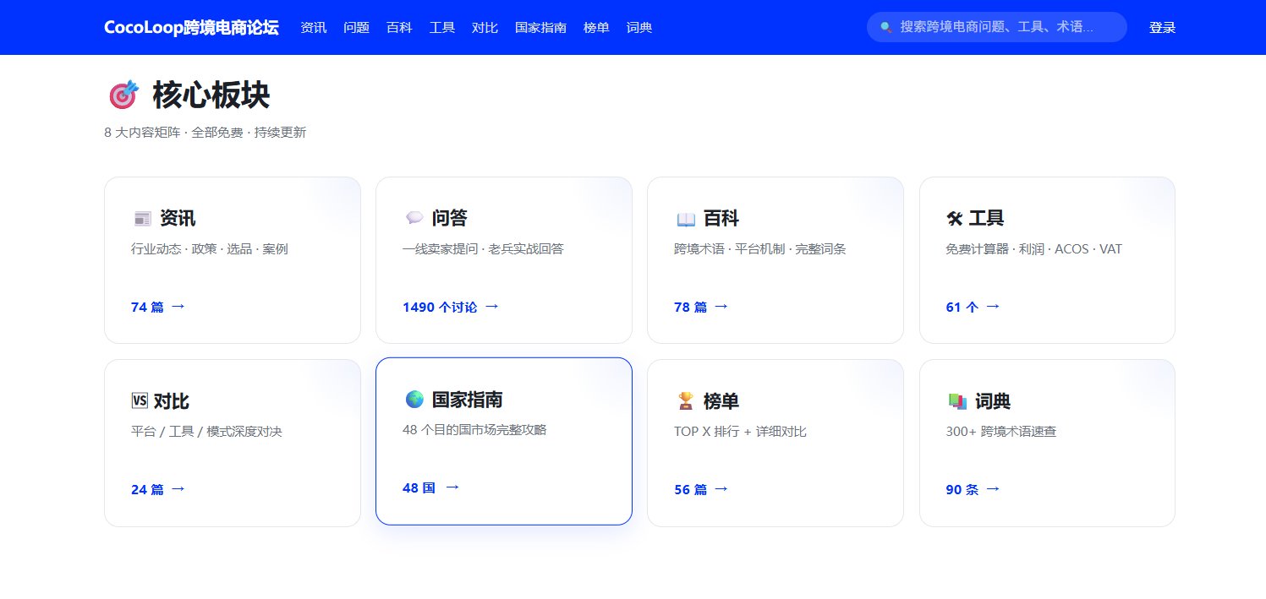This screenshot has width=1266, height=599.
Task: Click the hammer-wrench icon on 工具 card
Action: pyautogui.click(x=955, y=219)
